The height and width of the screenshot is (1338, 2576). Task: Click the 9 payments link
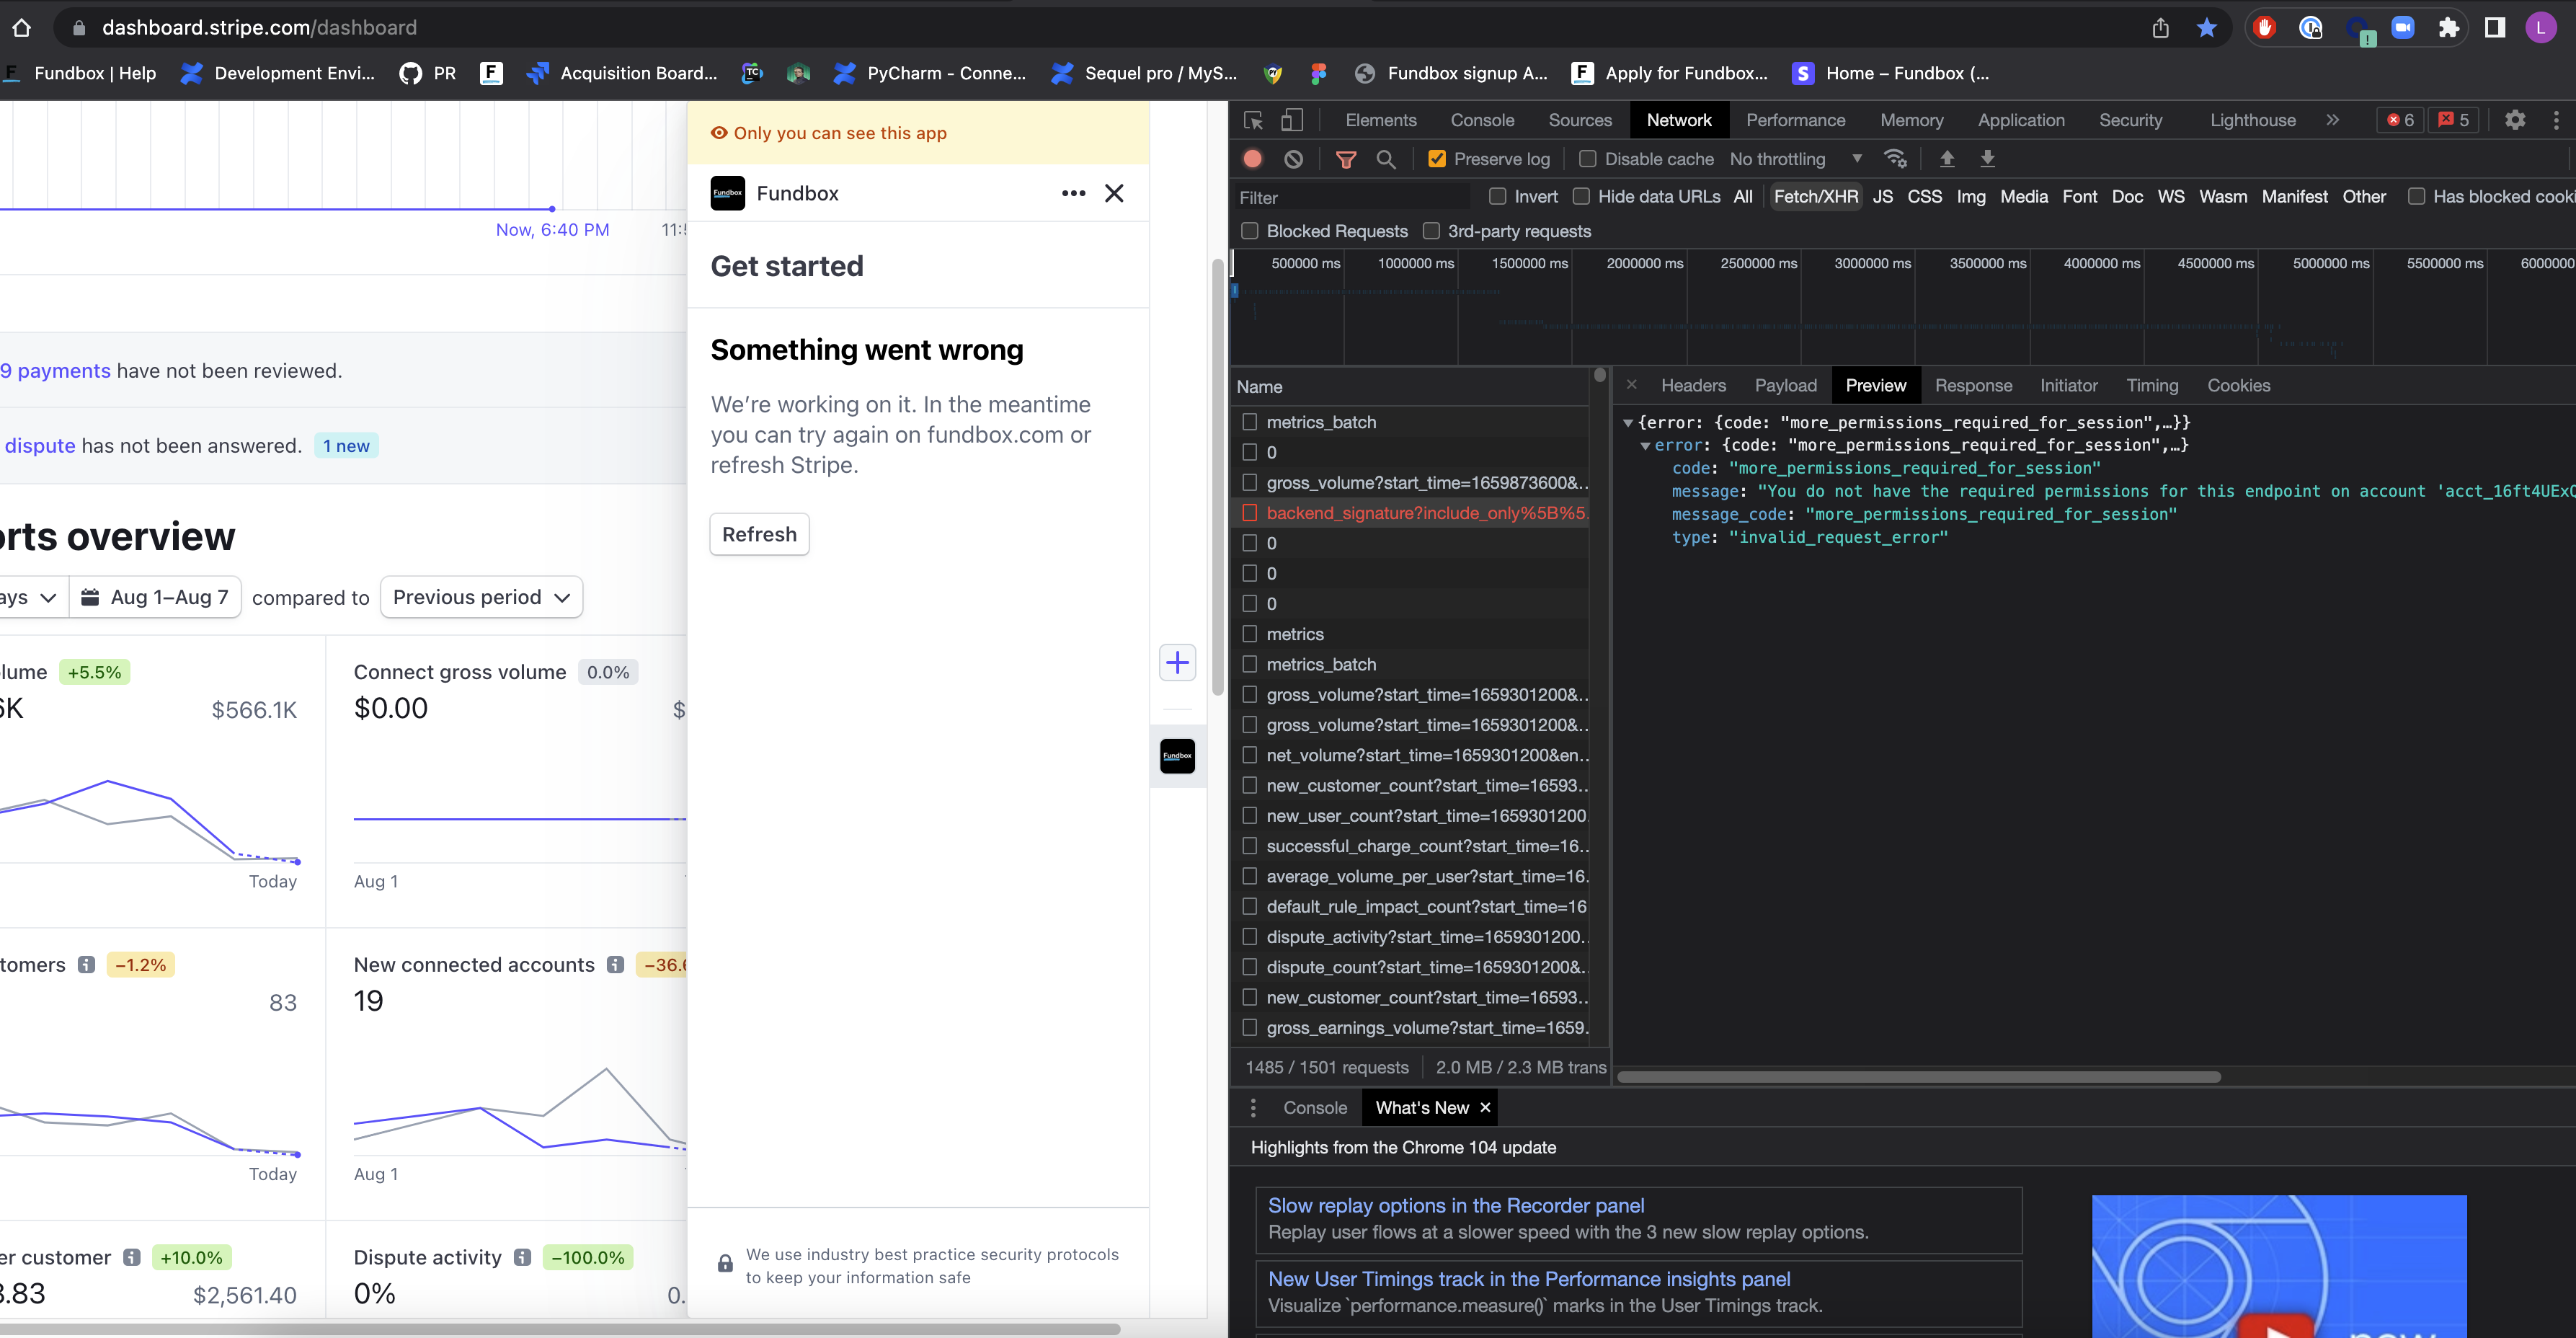coord(56,370)
